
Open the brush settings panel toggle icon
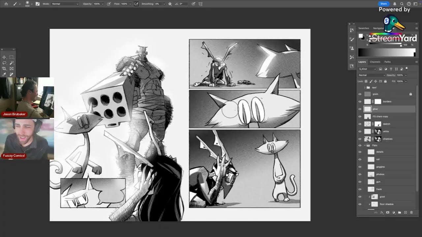pos(37,4)
